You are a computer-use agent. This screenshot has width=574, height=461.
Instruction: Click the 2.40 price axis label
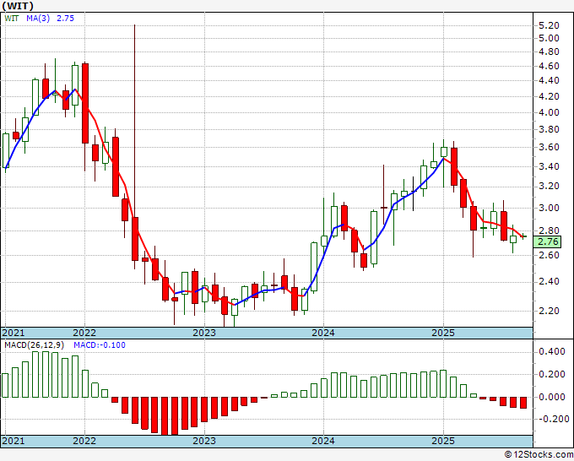550,281
